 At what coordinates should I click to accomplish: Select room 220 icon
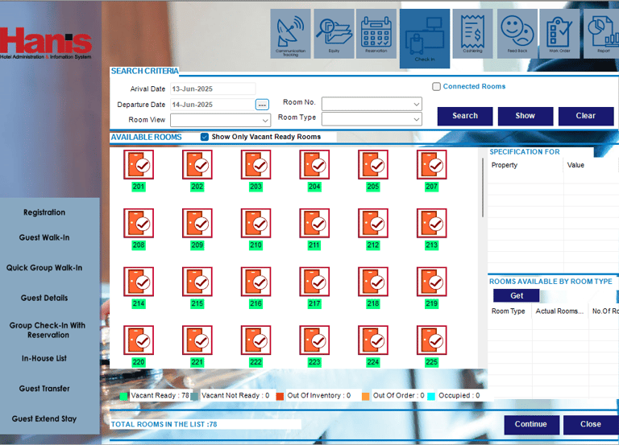click(x=139, y=340)
